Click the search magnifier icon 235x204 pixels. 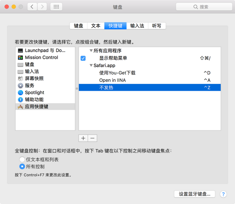click(196, 7)
